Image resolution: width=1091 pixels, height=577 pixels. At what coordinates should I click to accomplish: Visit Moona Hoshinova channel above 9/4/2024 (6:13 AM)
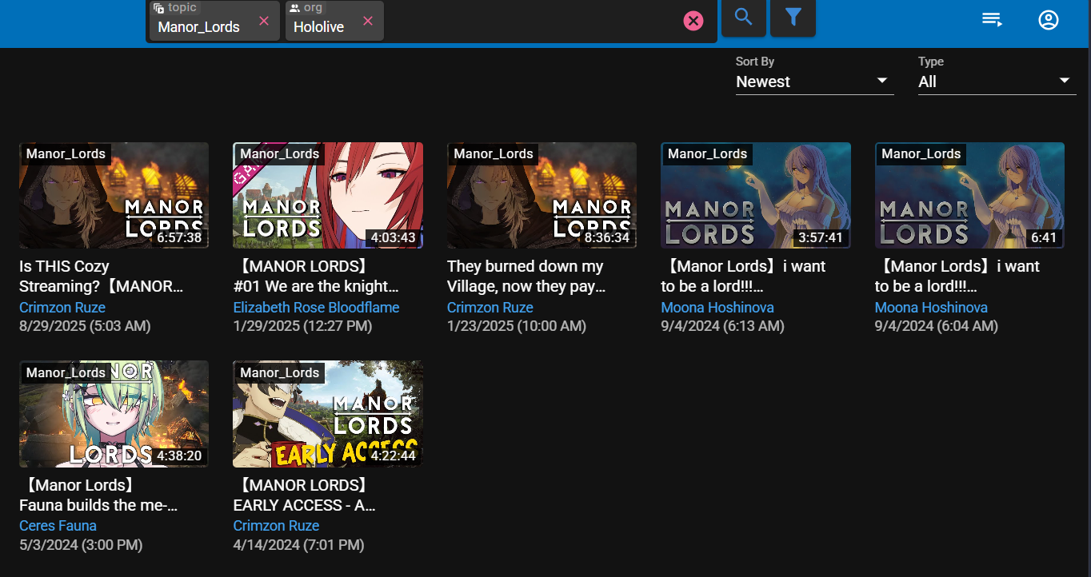(717, 308)
